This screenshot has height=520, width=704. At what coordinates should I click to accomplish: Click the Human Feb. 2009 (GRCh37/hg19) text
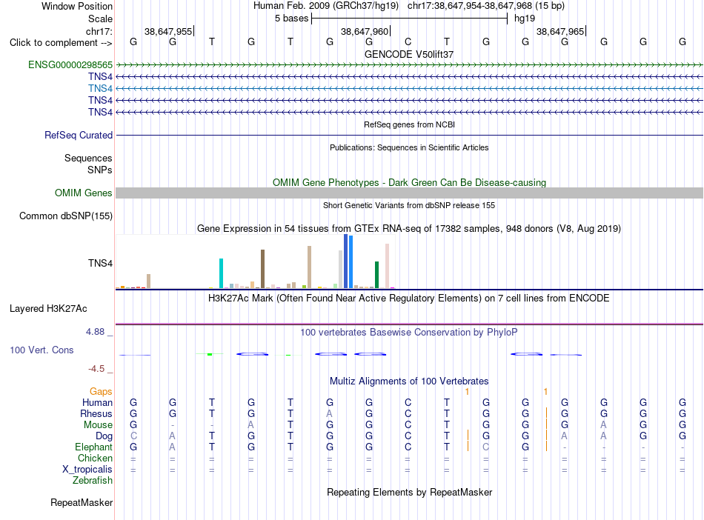326,6
